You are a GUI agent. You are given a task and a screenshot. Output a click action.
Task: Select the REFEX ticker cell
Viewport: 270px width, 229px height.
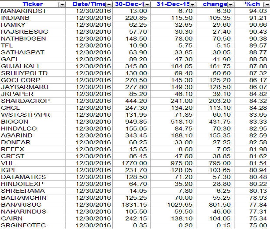pos(33,149)
